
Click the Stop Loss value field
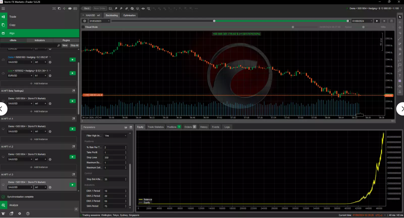pos(114,158)
